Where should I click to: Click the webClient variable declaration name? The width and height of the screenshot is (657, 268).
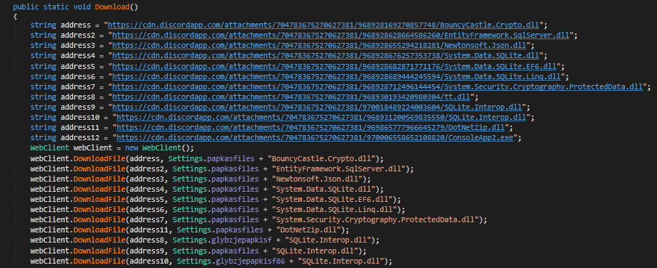[x=93, y=148]
